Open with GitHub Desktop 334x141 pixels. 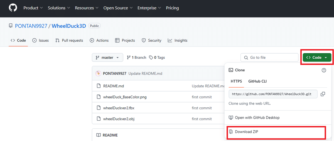[257, 118]
